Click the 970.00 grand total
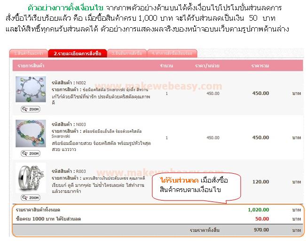This screenshot has height=241, width=306. tap(261, 230)
